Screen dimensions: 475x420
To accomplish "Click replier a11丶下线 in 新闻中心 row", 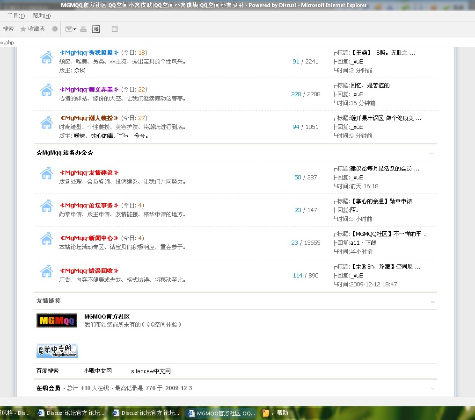I will pos(363,242).
